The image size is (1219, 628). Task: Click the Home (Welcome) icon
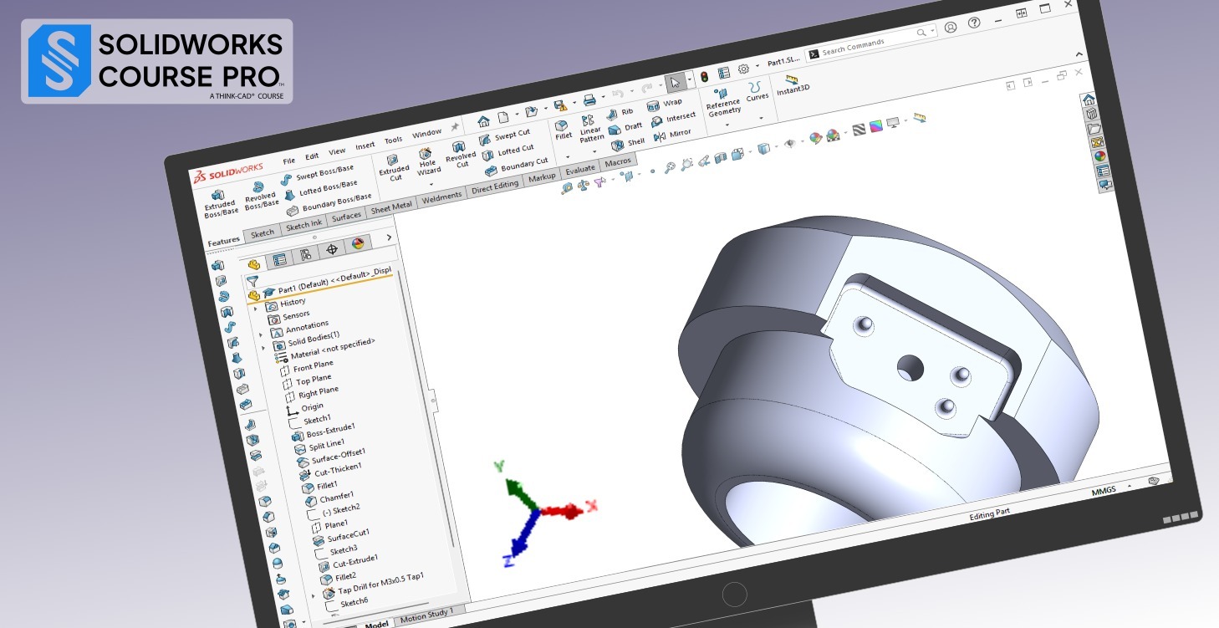[x=484, y=121]
